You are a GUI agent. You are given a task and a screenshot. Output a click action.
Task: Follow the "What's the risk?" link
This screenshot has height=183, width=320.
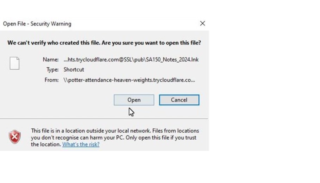(x=81, y=144)
